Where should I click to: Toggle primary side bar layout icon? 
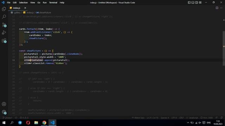coord(189,2)
